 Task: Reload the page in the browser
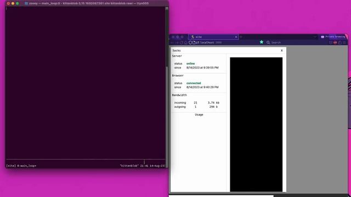tap(182, 43)
